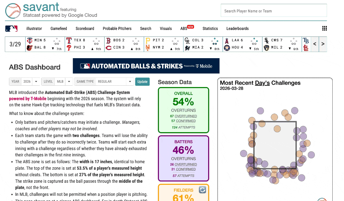Click the Tampa Bay Rays logo
344x201 pixels.
pos(306,40)
